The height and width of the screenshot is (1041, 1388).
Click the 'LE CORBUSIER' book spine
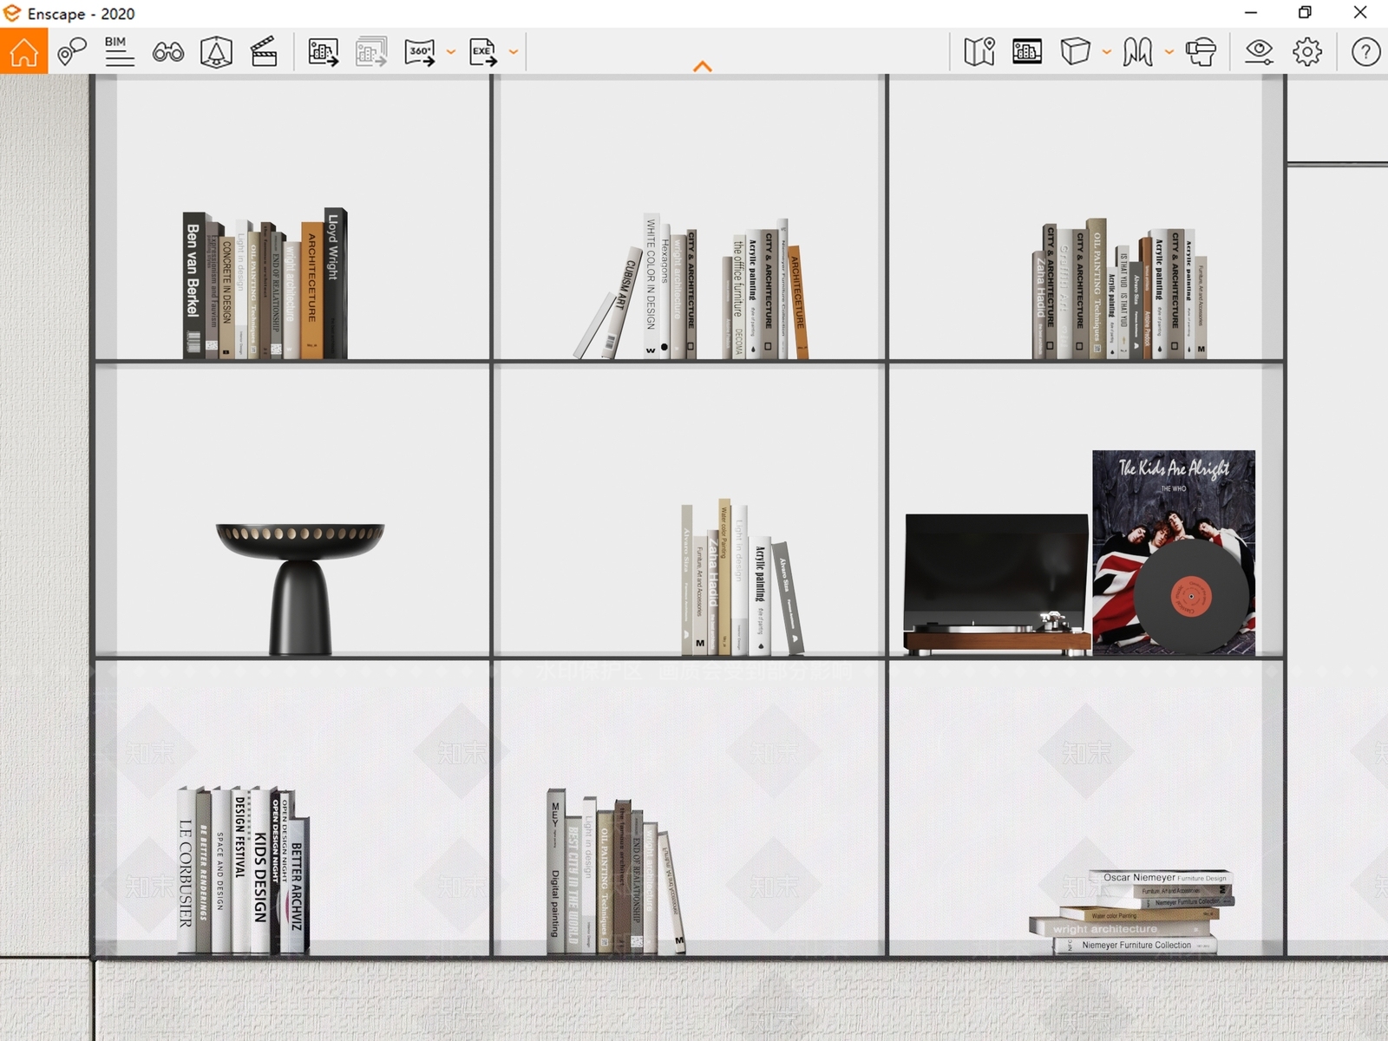(186, 871)
